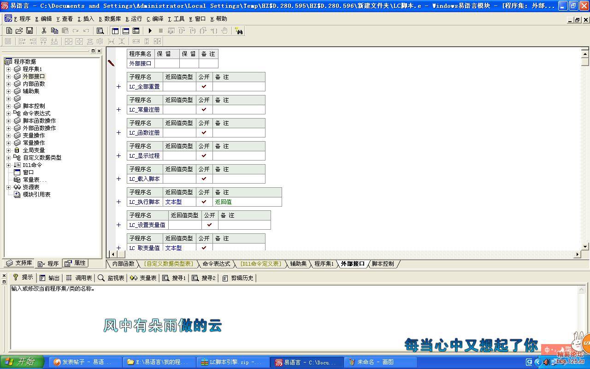This screenshot has height=369, width=590.
Task: Expand the LC_全部重置 subroutine plus sign
Action: 118,86
